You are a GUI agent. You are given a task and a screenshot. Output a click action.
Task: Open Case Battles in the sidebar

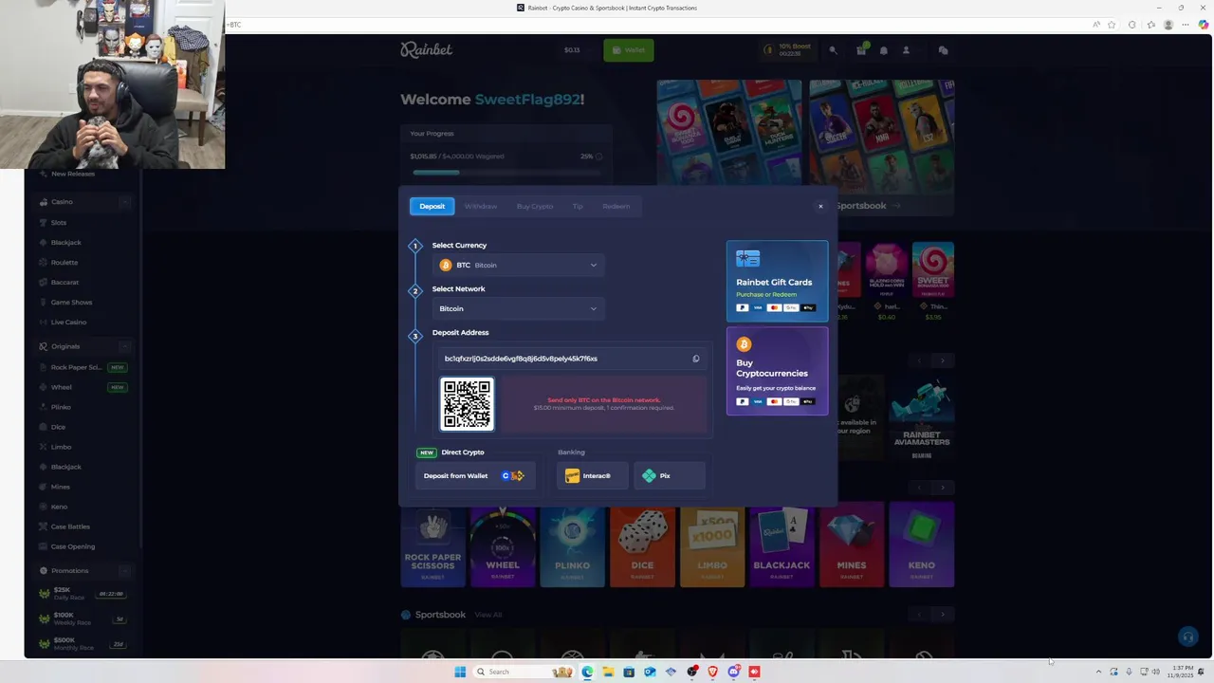click(70, 526)
